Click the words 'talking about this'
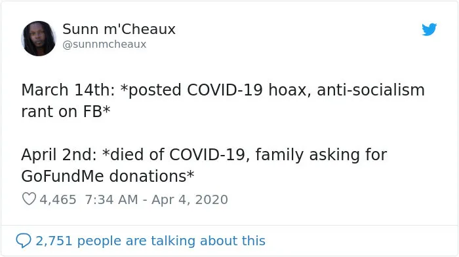459x257 pixels. (208, 241)
